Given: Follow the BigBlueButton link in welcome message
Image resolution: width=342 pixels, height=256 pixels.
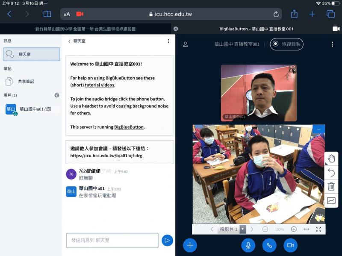Looking at the screenshot, I should point(129,127).
